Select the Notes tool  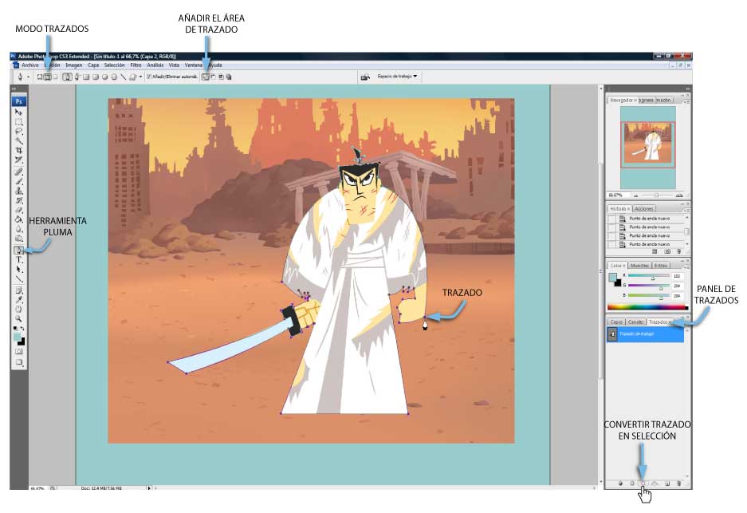[18, 290]
